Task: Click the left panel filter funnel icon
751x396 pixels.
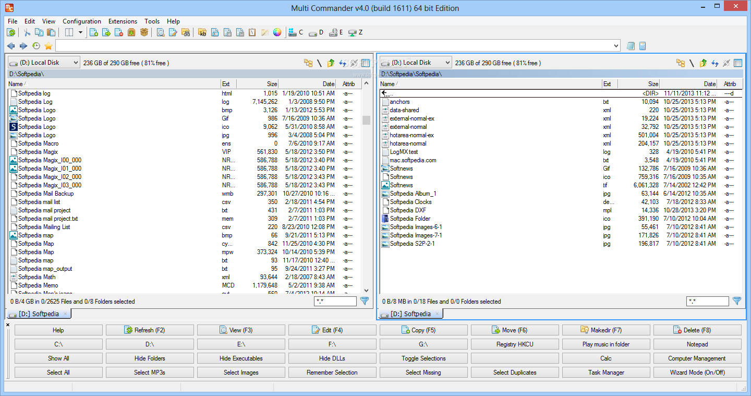Action: 365,301
